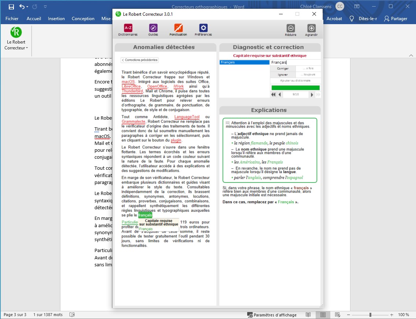This screenshot has width=416, height=319.
Task: Click the Français correction text field
Action: click(x=295, y=62)
